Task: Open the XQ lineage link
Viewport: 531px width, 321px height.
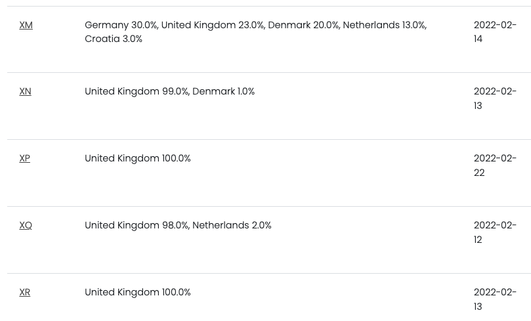Action: [26, 225]
